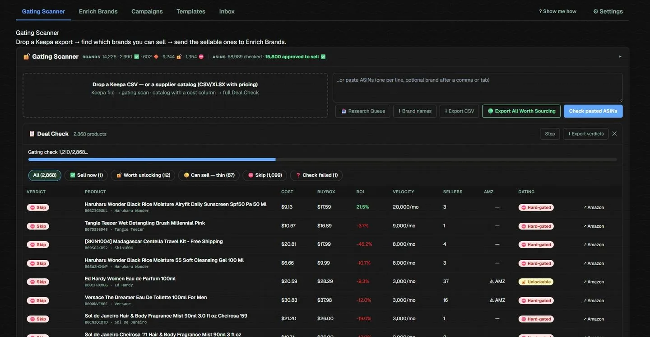Click Unlockable badge on Ed Hardy row
The width and height of the screenshot is (650, 337).
(536, 282)
